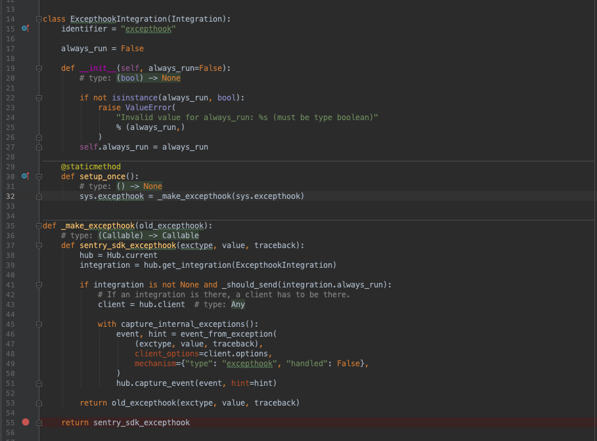This screenshot has height=441, width=597.
Task: Click fold end marker on line 55
Action: (39, 423)
